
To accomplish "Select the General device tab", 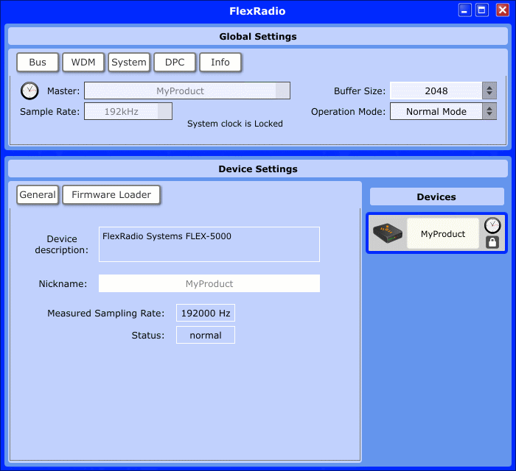I will [38, 195].
